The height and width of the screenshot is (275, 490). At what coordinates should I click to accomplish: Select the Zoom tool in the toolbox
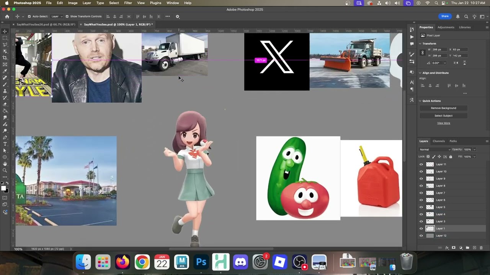[5, 170]
